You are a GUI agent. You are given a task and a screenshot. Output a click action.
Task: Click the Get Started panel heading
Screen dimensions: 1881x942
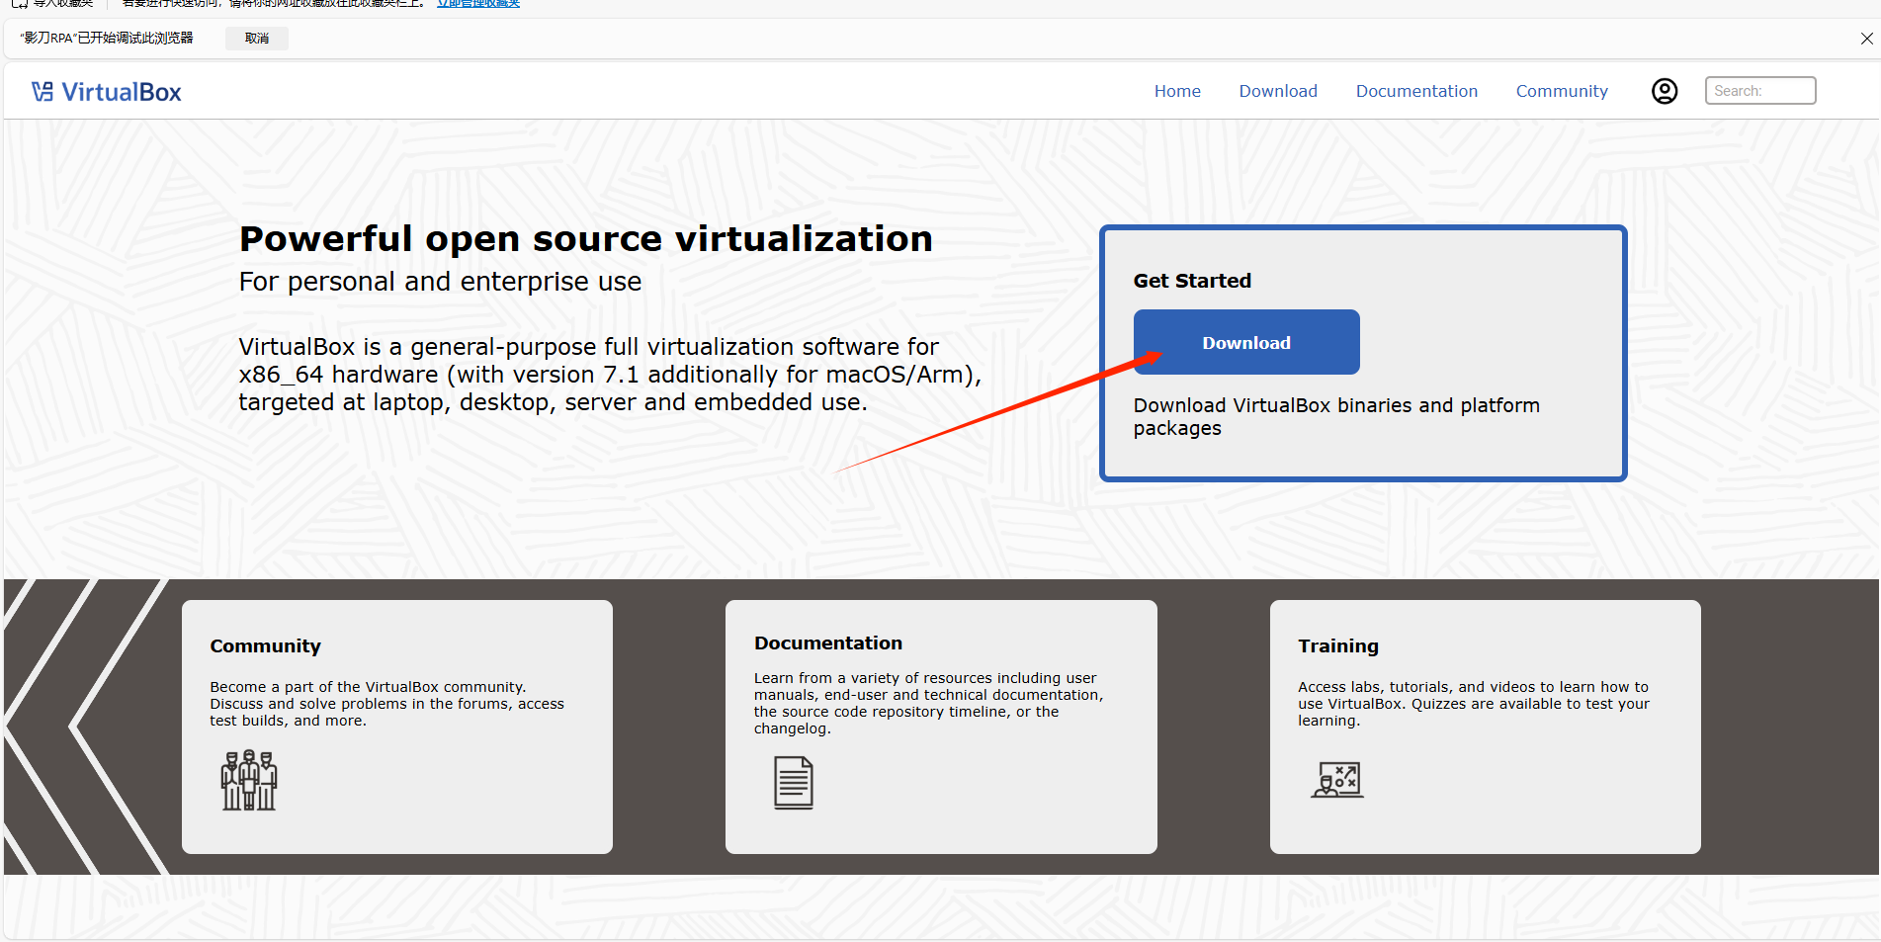(x=1192, y=281)
